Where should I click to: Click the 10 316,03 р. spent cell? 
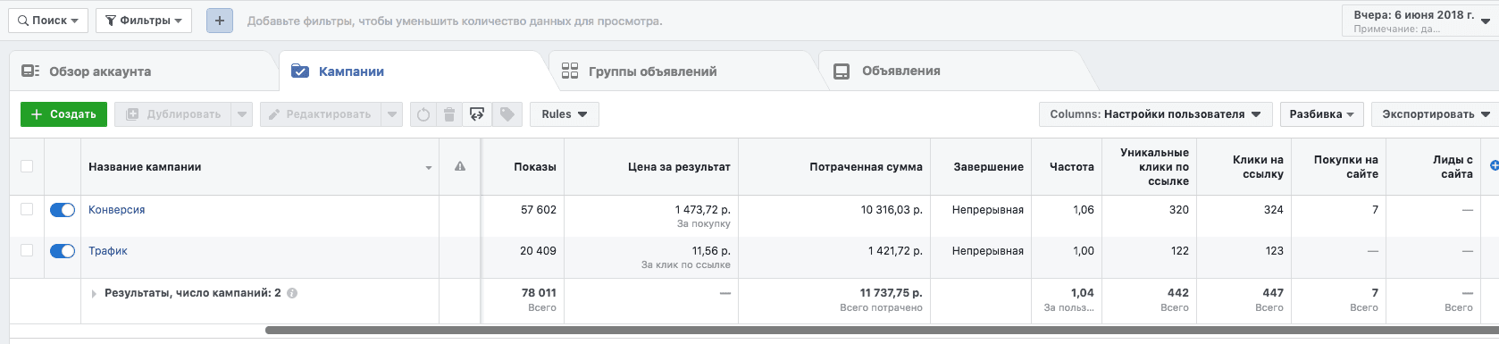(x=892, y=210)
